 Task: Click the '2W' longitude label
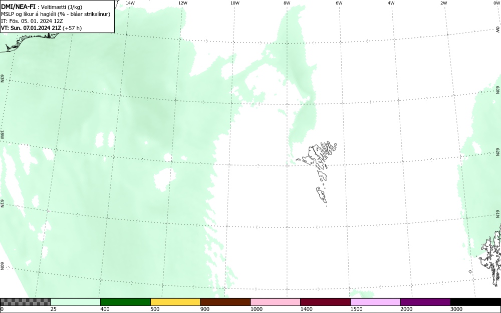pyautogui.click(x=443, y=3)
